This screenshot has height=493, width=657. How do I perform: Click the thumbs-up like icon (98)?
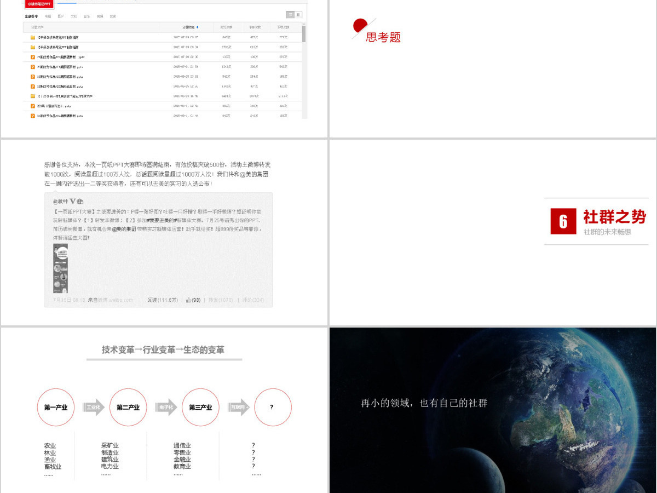[188, 300]
